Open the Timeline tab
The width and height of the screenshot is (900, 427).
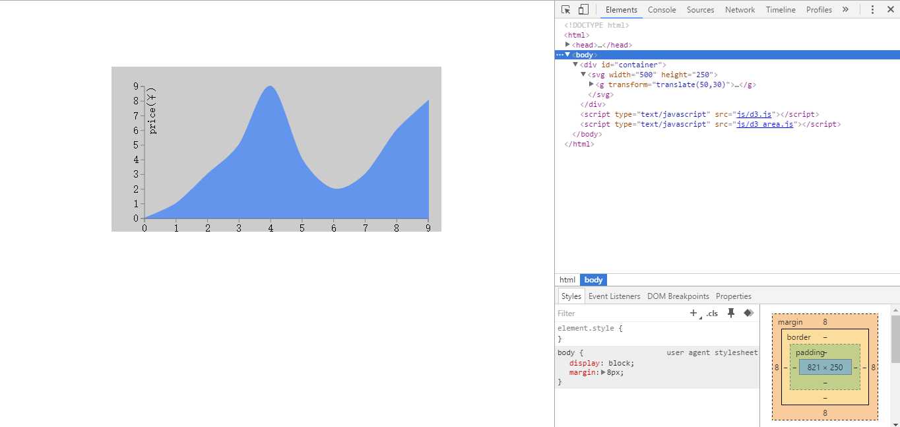(781, 9)
